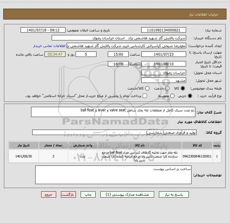Click the need date 1401/08/30 cell
The width and height of the screenshot is (230, 223).
(x=24, y=156)
